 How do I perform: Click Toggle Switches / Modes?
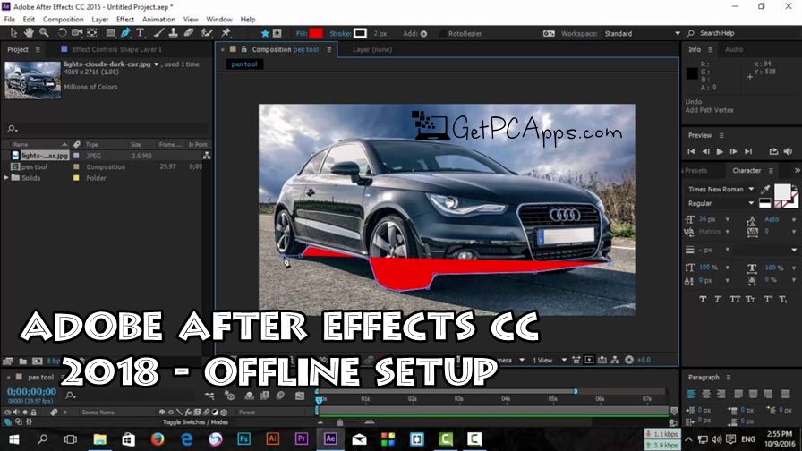tap(195, 422)
